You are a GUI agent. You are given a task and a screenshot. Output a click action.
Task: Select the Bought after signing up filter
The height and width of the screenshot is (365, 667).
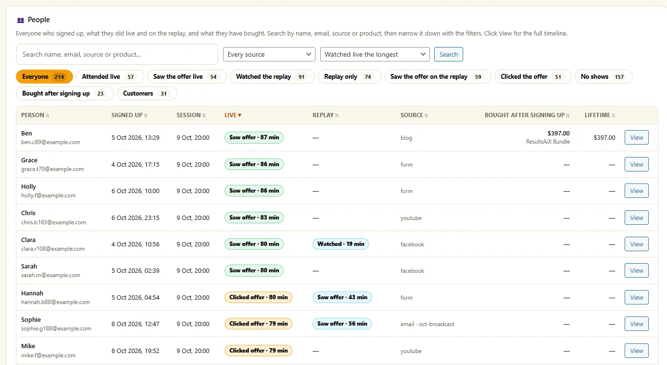pos(65,94)
